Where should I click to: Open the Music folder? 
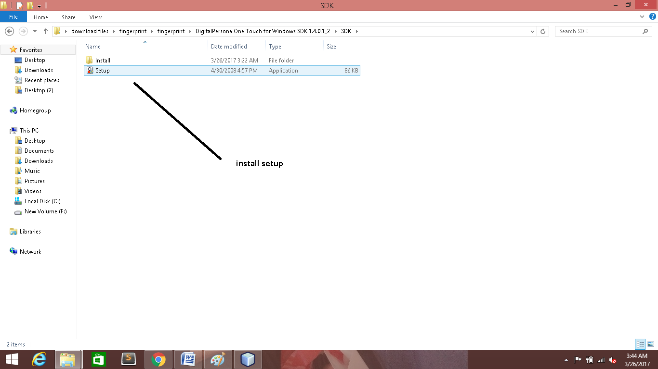32,171
